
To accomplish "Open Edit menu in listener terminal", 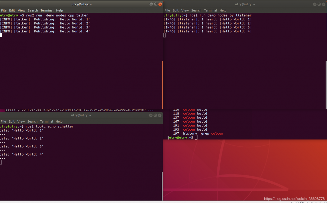I will tap(176, 10).
